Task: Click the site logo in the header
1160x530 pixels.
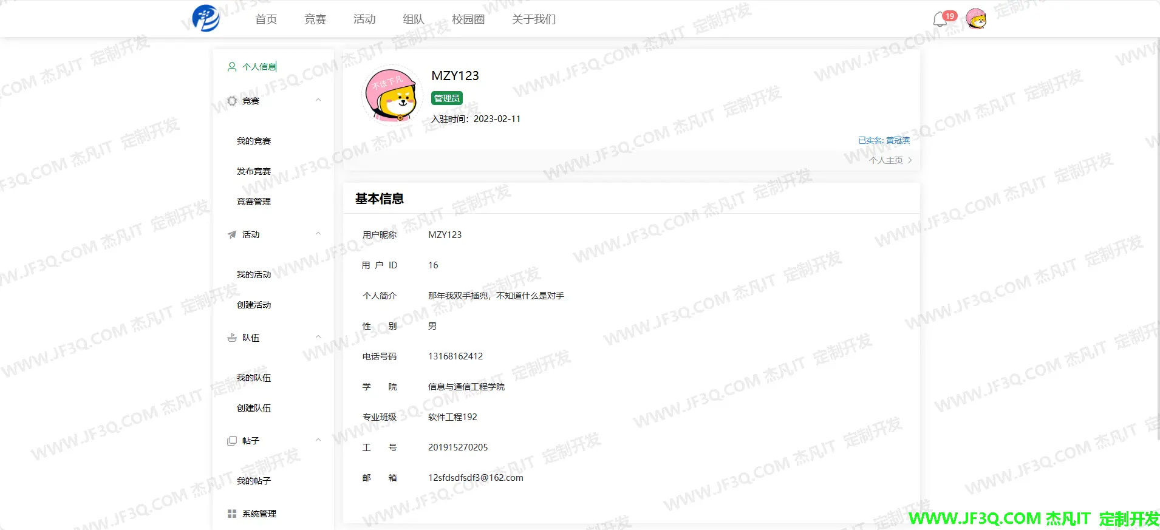Action: pyautogui.click(x=205, y=18)
